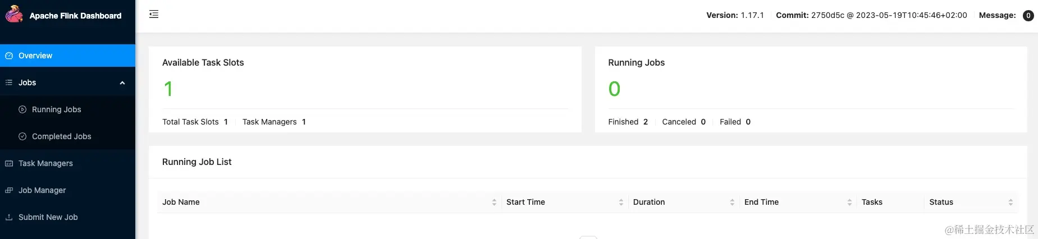Collapse the Jobs submenu chevron
Image resolution: width=1038 pixels, height=239 pixels.
point(122,83)
